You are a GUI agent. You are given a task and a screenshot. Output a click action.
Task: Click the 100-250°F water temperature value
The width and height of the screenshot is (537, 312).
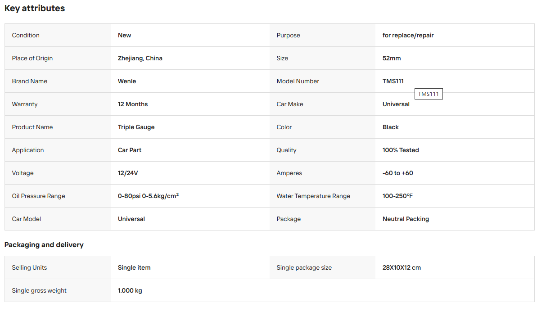397,196
